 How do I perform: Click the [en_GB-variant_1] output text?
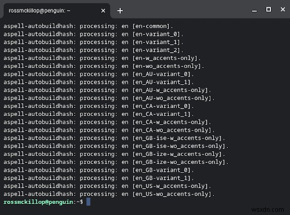coord(161,178)
